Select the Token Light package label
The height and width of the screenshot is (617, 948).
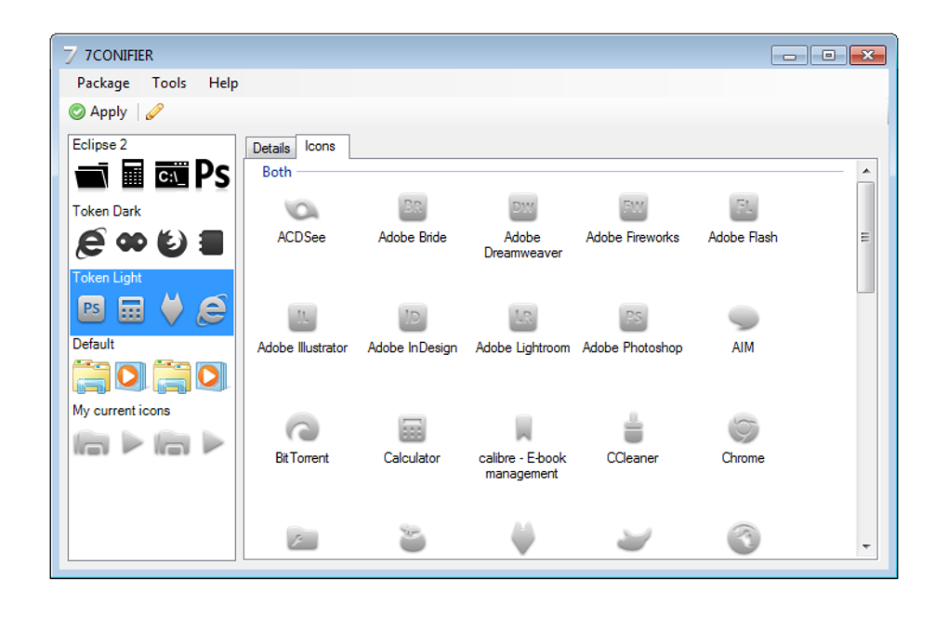tap(107, 278)
